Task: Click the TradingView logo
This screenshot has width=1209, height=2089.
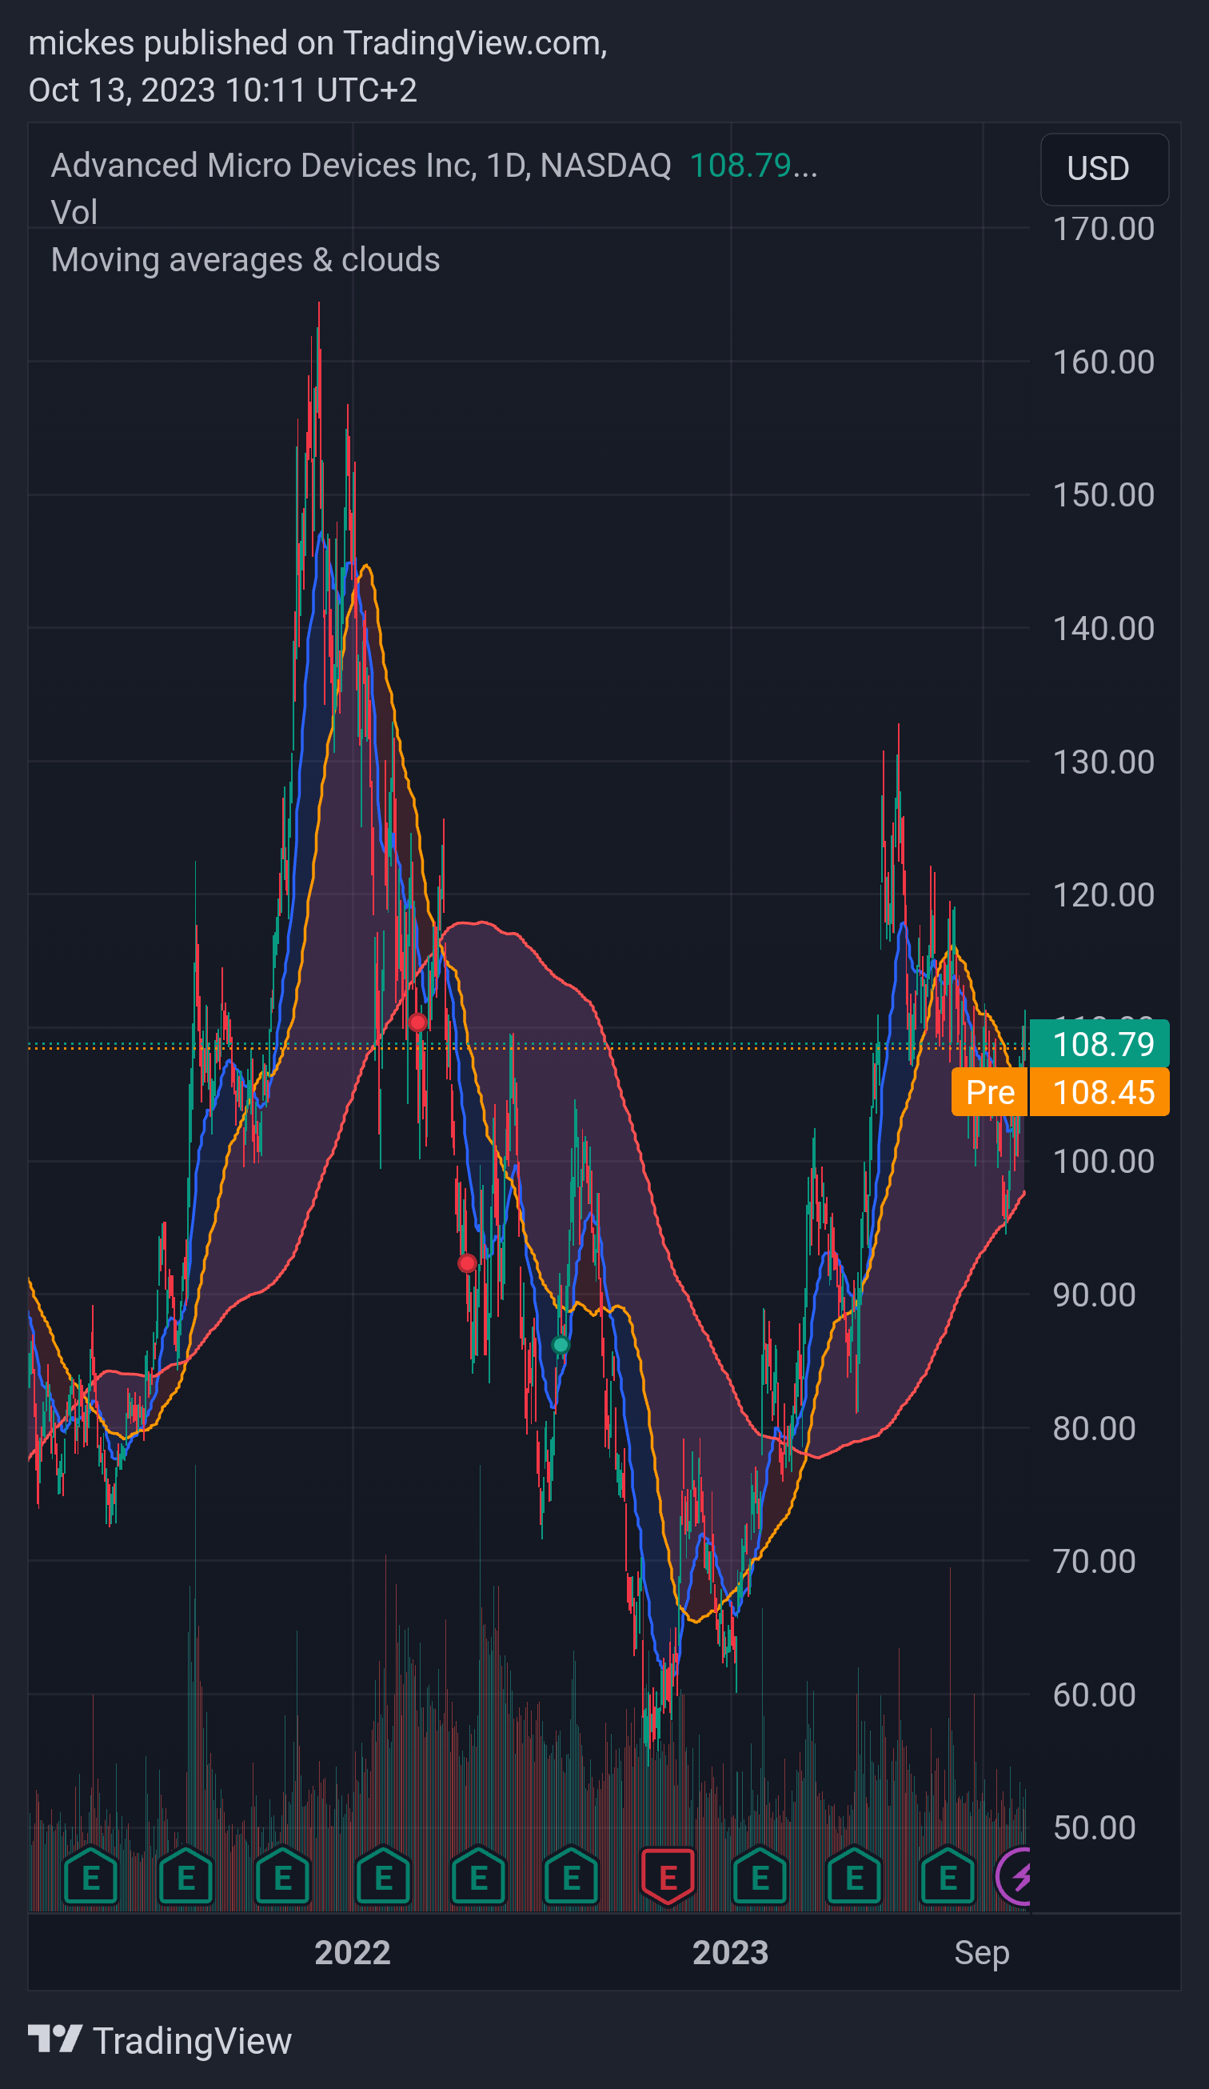Action: point(160,2041)
